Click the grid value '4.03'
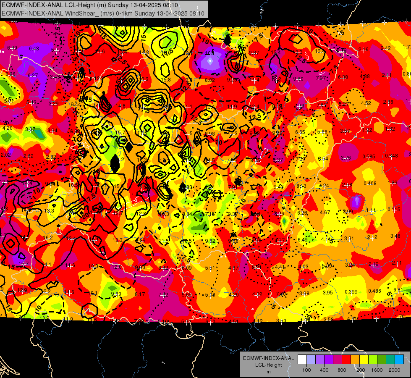 pyautogui.click(x=304, y=267)
